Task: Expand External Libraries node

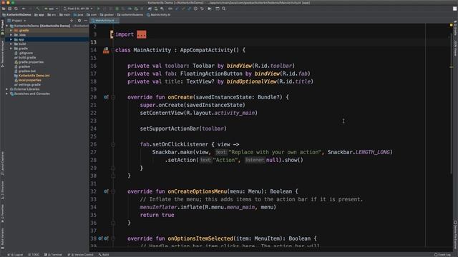Action: [6, 89]
